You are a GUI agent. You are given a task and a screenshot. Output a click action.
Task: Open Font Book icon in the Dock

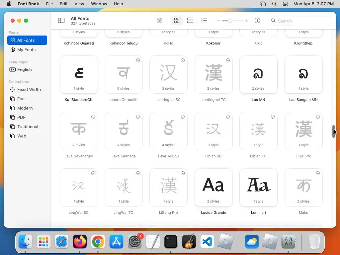point(289,242)
